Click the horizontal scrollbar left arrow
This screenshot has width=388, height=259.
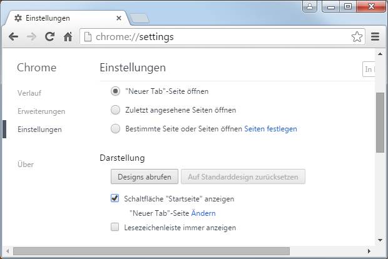pyautogui.click(x=8, y=251)
